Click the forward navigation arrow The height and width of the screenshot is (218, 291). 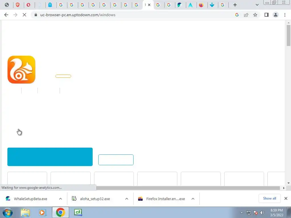(x=15, y=15)
